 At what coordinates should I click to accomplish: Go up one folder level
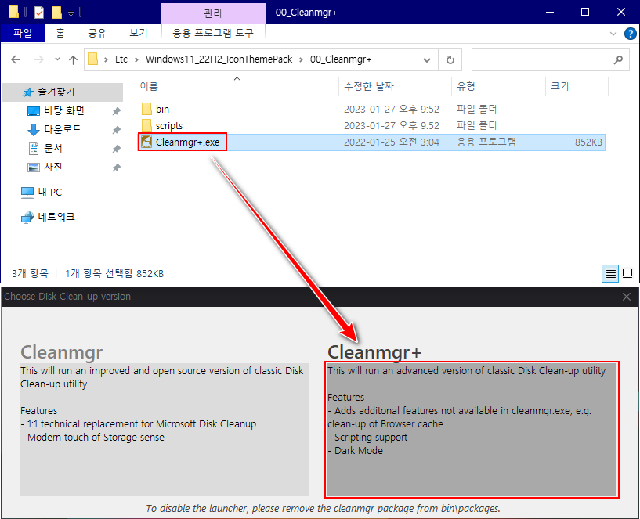[x=73, y=60]
